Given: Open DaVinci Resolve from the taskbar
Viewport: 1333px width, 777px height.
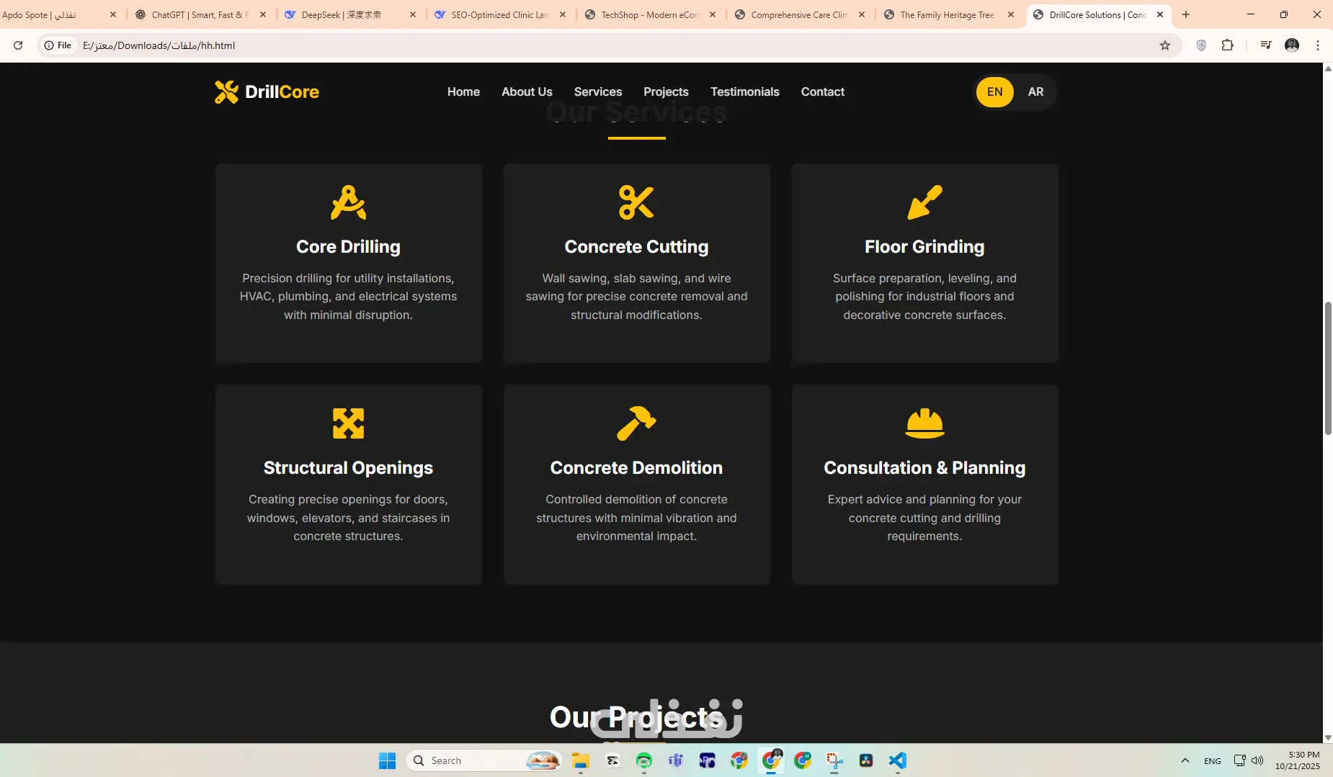Looking at the screenshot, I should tap(866, 760).
